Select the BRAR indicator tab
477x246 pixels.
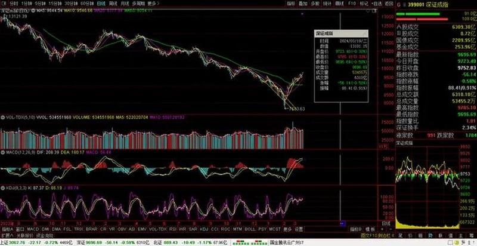[x=92, y=229]
